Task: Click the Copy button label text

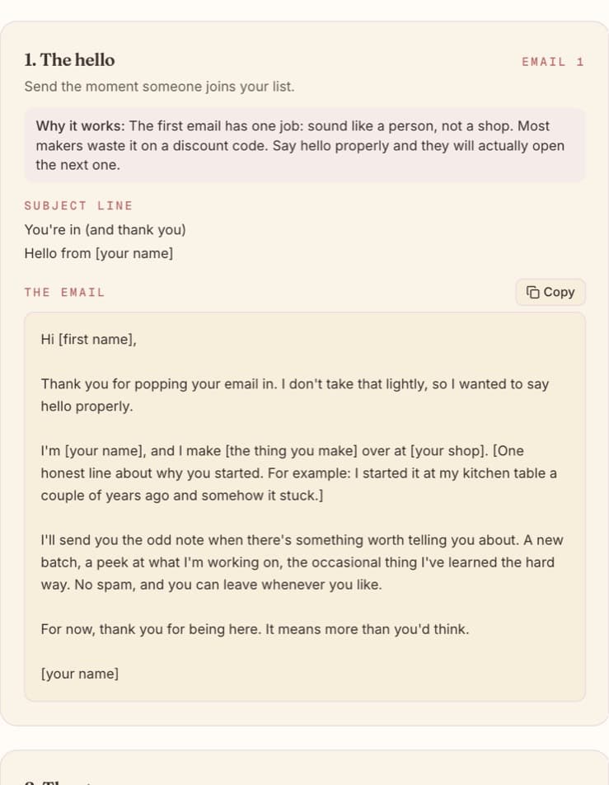Action: pos(559,292)
